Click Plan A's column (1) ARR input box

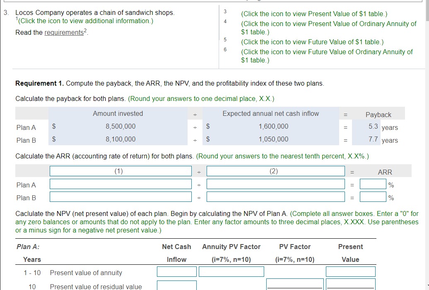click(x=120, y=185)
